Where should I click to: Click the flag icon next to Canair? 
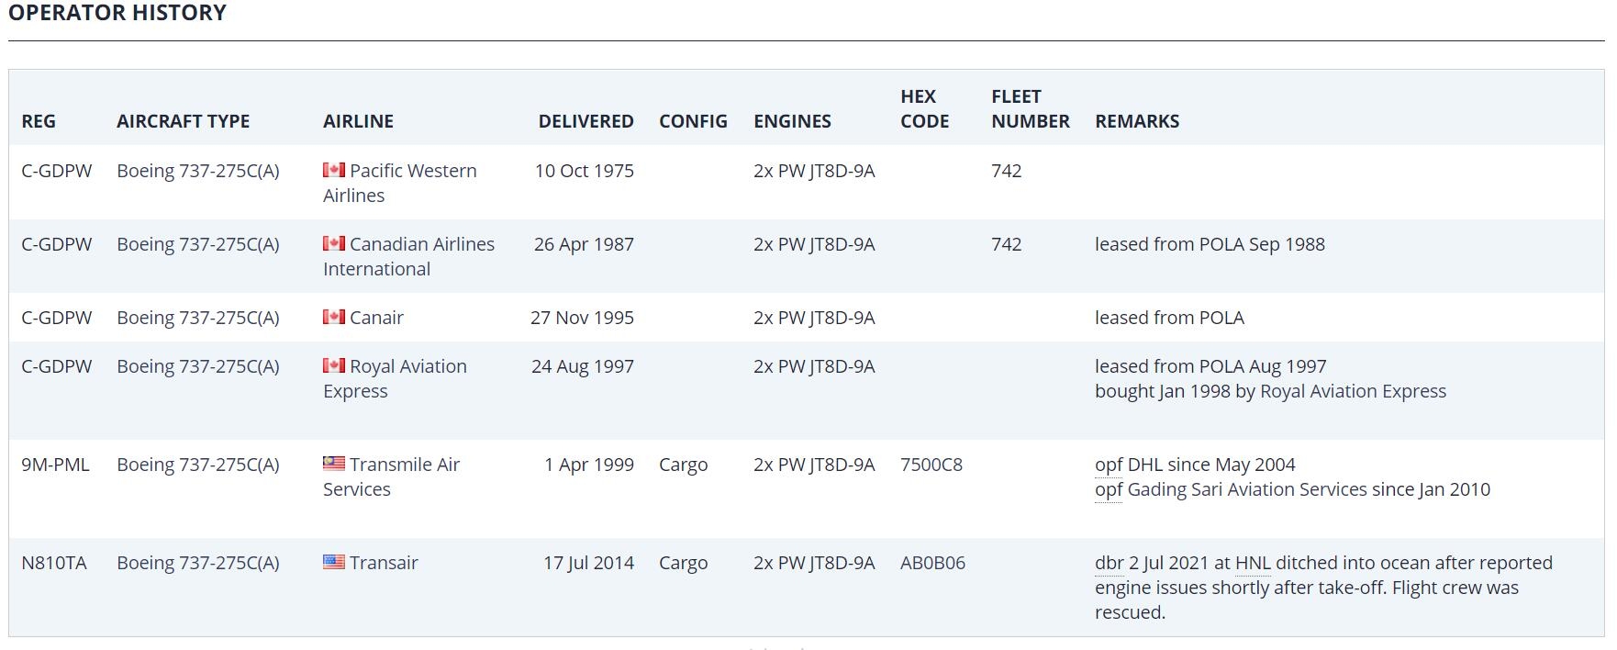[x=334, y=317]
